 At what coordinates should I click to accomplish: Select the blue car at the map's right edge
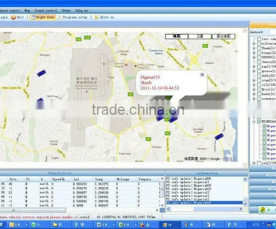219,136
